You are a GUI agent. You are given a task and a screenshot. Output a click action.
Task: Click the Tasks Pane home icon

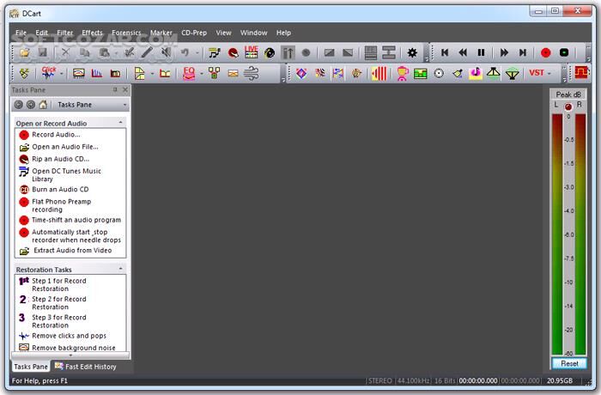tap(43, 105)
